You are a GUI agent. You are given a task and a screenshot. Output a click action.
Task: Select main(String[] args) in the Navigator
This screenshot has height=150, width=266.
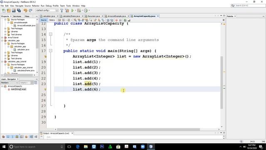tap(18, 89)
